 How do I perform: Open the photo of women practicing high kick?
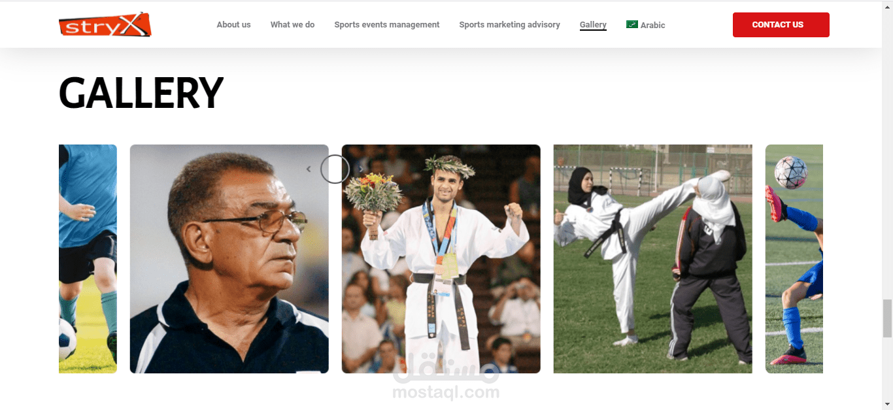tap(653, 259)
